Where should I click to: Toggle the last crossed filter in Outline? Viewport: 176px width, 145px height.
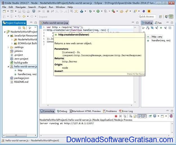pyautogui.click(x=166, y=28)
